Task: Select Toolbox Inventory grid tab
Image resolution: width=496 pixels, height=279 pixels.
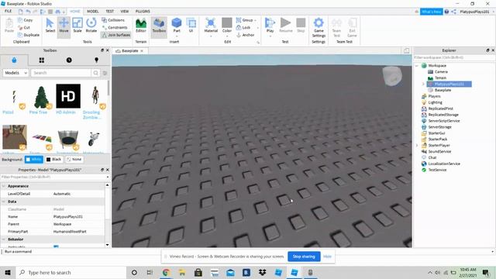Action: pyautogui.click(x=41, y=60)
